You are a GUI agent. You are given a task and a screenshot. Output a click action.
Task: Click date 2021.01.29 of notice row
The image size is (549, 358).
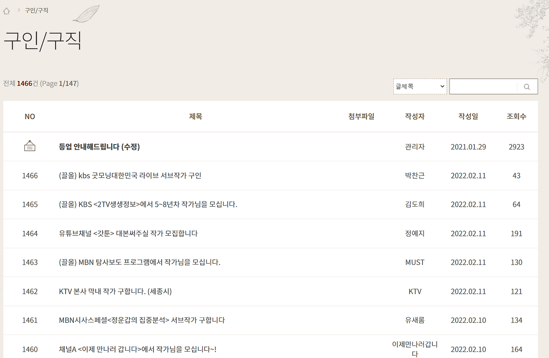(468, 147)
